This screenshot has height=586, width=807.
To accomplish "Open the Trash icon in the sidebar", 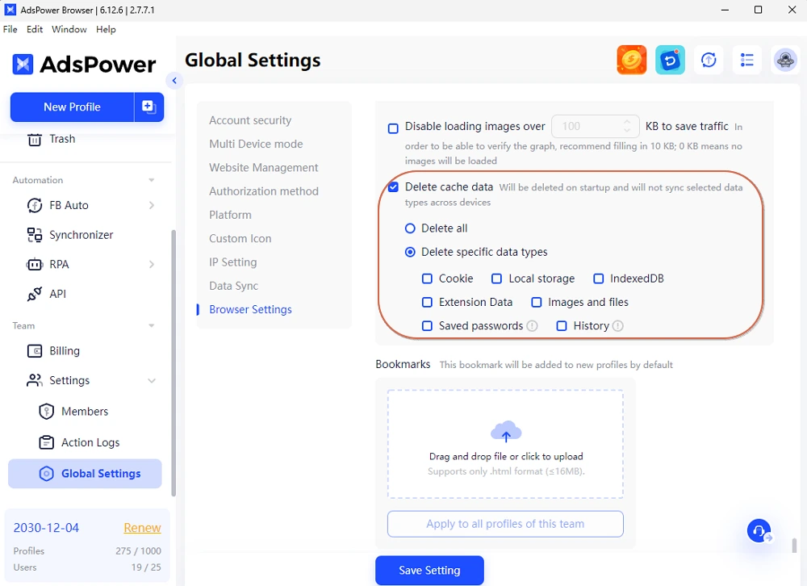I will click(x=35, y=139).
